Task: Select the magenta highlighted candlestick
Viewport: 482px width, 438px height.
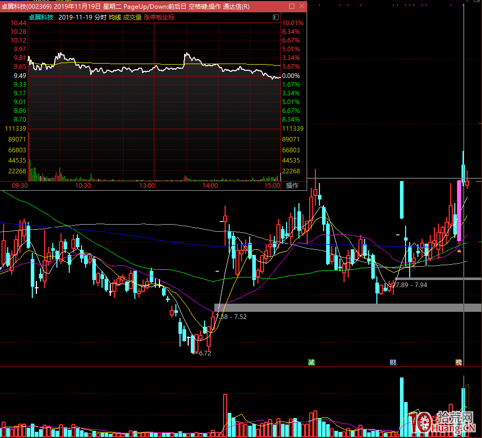Action: pos(459,210)
